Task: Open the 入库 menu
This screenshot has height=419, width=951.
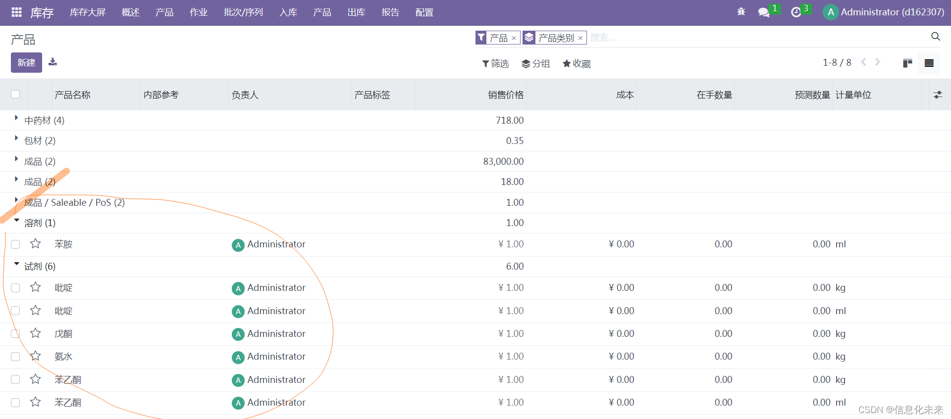Action: coord(288,12)
